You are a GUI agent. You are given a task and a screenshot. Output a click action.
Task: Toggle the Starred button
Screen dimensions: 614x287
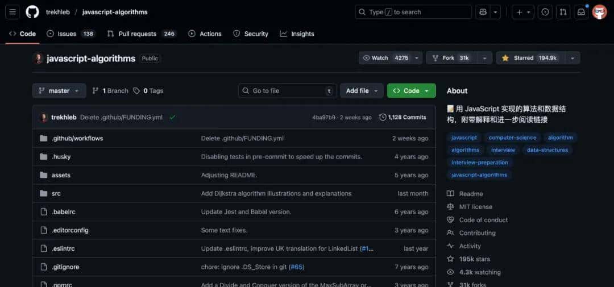click(530, 58)
